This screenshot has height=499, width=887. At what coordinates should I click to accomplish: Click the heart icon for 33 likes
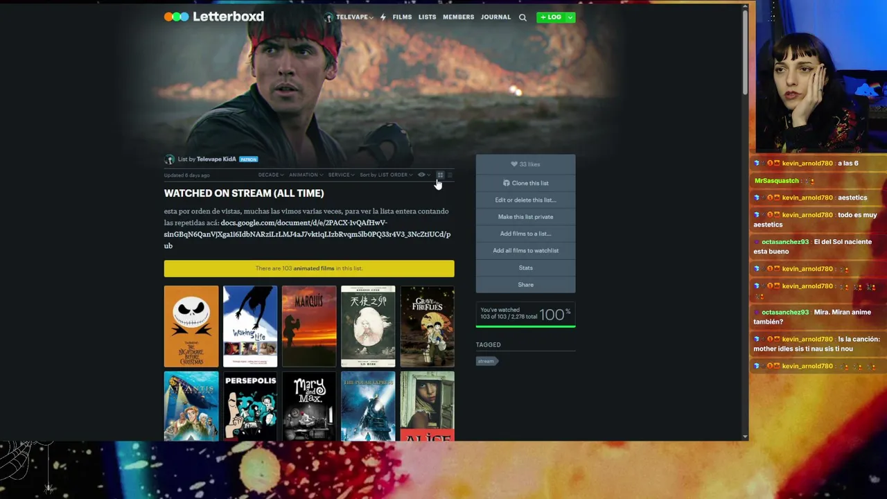[514, 164]
